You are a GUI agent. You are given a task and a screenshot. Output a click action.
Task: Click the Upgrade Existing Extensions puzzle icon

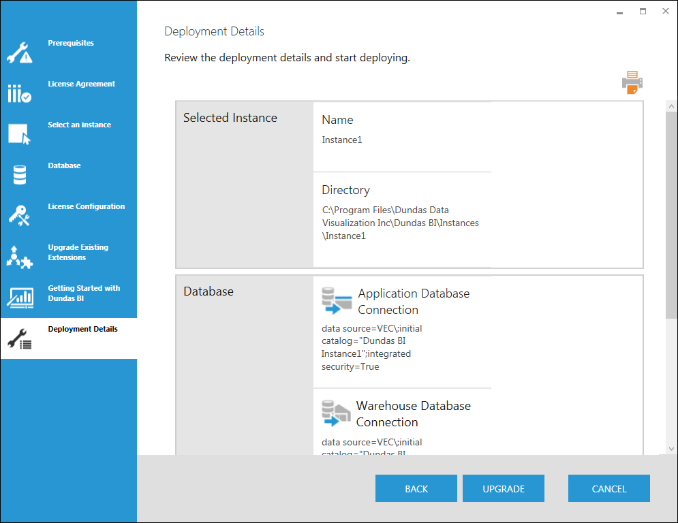click(20, 257)
